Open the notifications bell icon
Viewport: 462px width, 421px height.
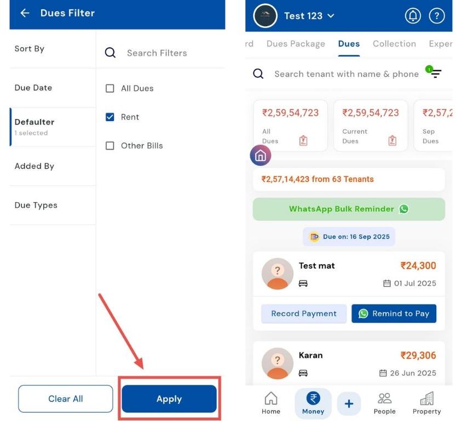(413, 16)
